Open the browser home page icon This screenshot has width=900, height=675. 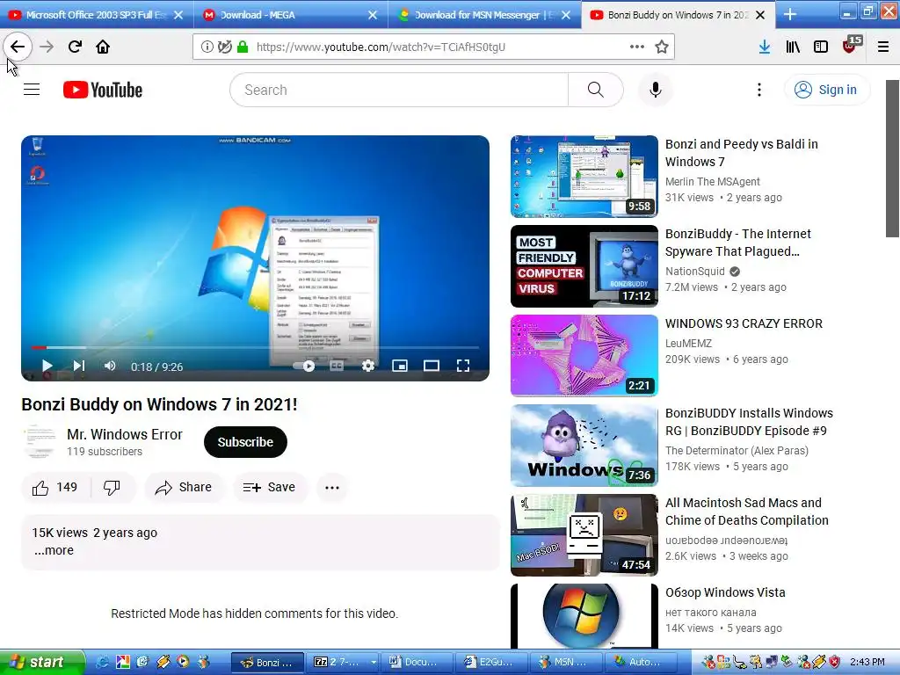point(103,47)
